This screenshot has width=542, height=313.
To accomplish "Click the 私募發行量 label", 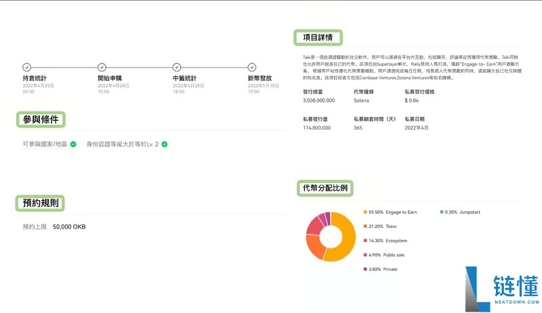I will pyautogui.click(x=315, y=119).
